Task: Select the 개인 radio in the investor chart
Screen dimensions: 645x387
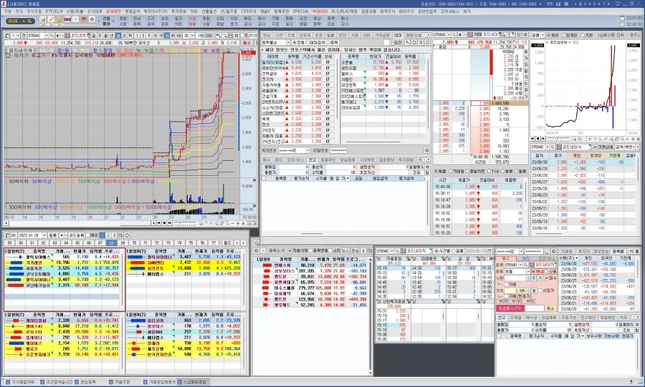Action: point(548,35)
